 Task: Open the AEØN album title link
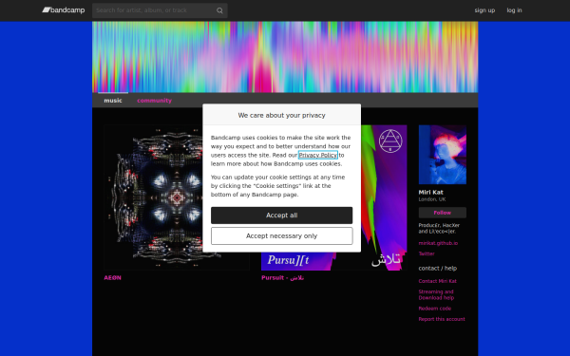click(x=112, y=278)
